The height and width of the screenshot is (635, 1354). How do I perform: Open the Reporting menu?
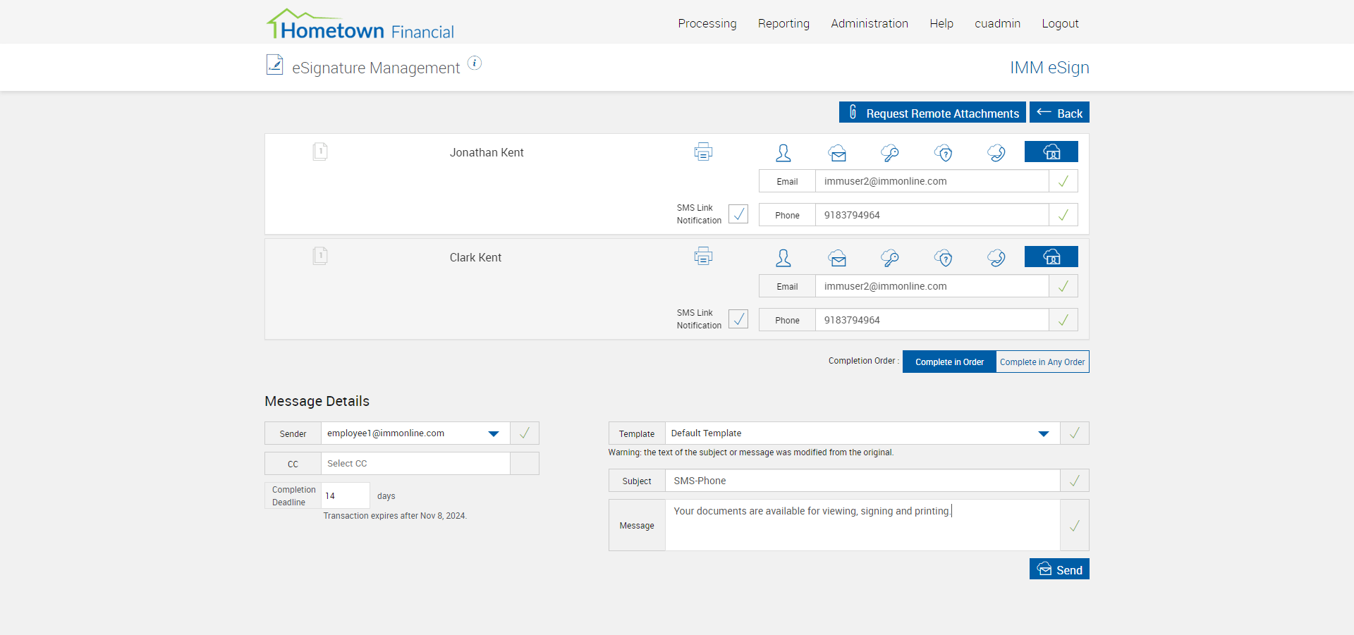point(783,23)
